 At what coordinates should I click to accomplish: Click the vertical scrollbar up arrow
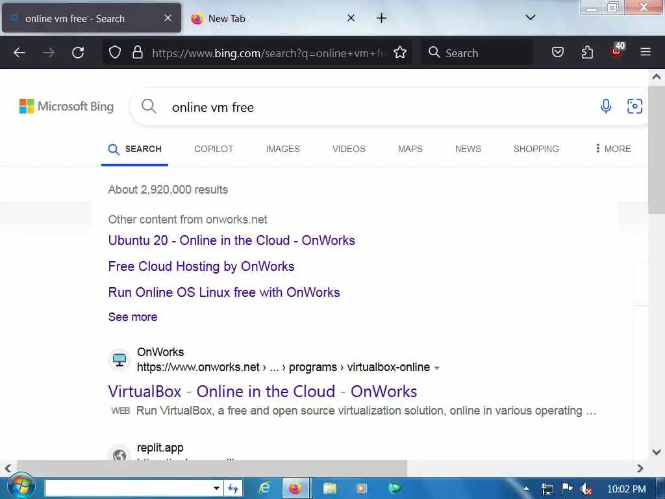(x=657, y=77)
